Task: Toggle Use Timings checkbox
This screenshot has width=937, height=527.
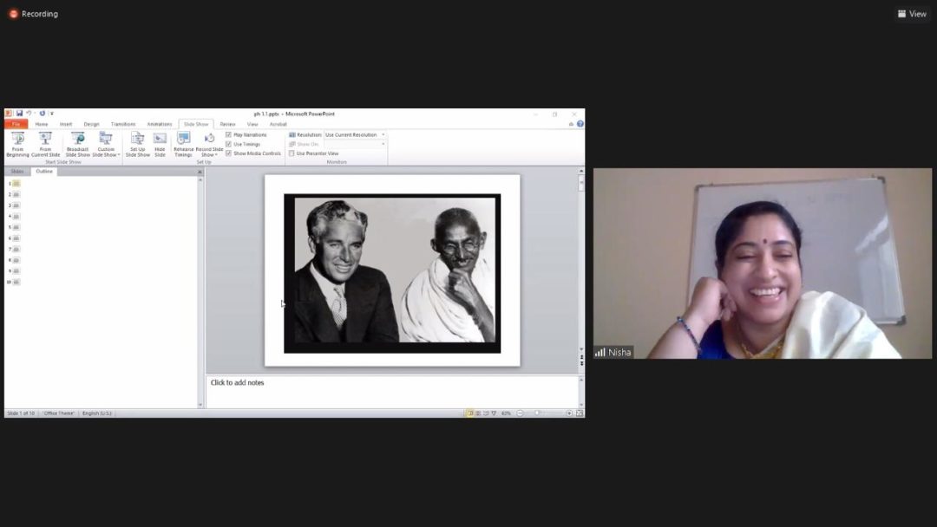Action: tap(228, 144)
